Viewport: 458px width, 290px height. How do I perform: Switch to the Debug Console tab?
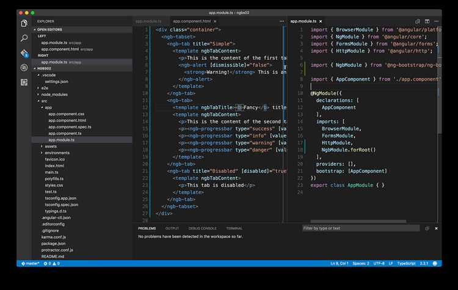(x=202, y=228)
